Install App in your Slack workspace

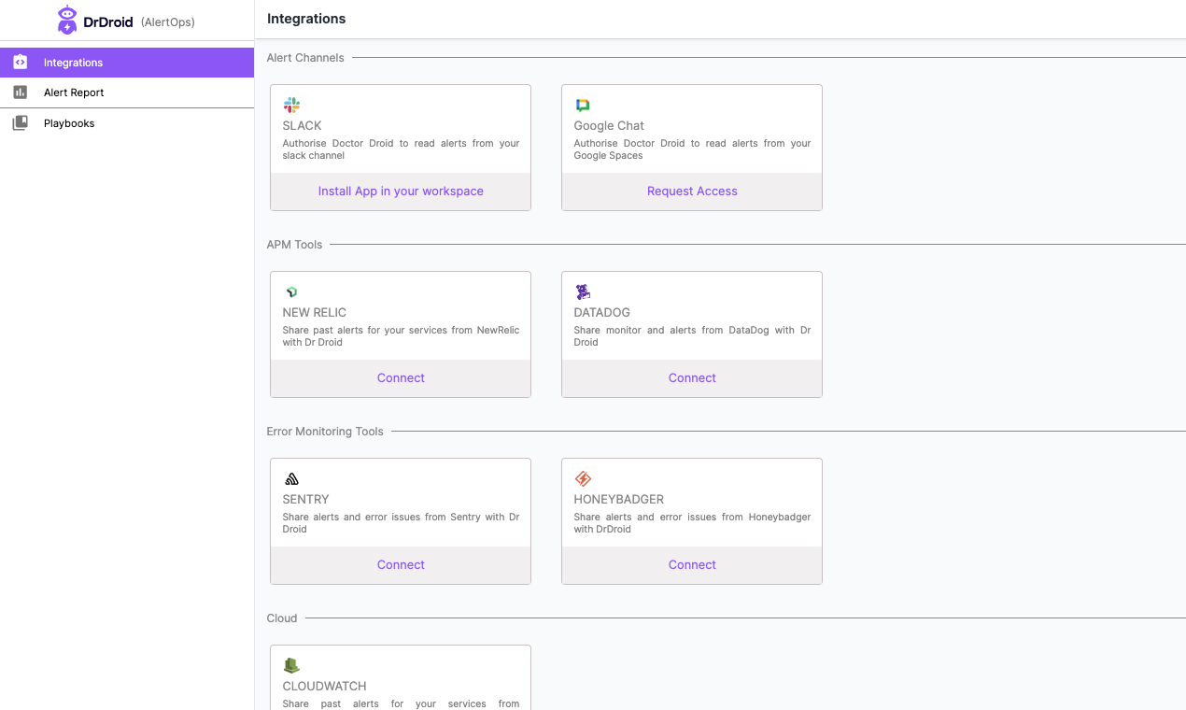[x=401, y=192]
